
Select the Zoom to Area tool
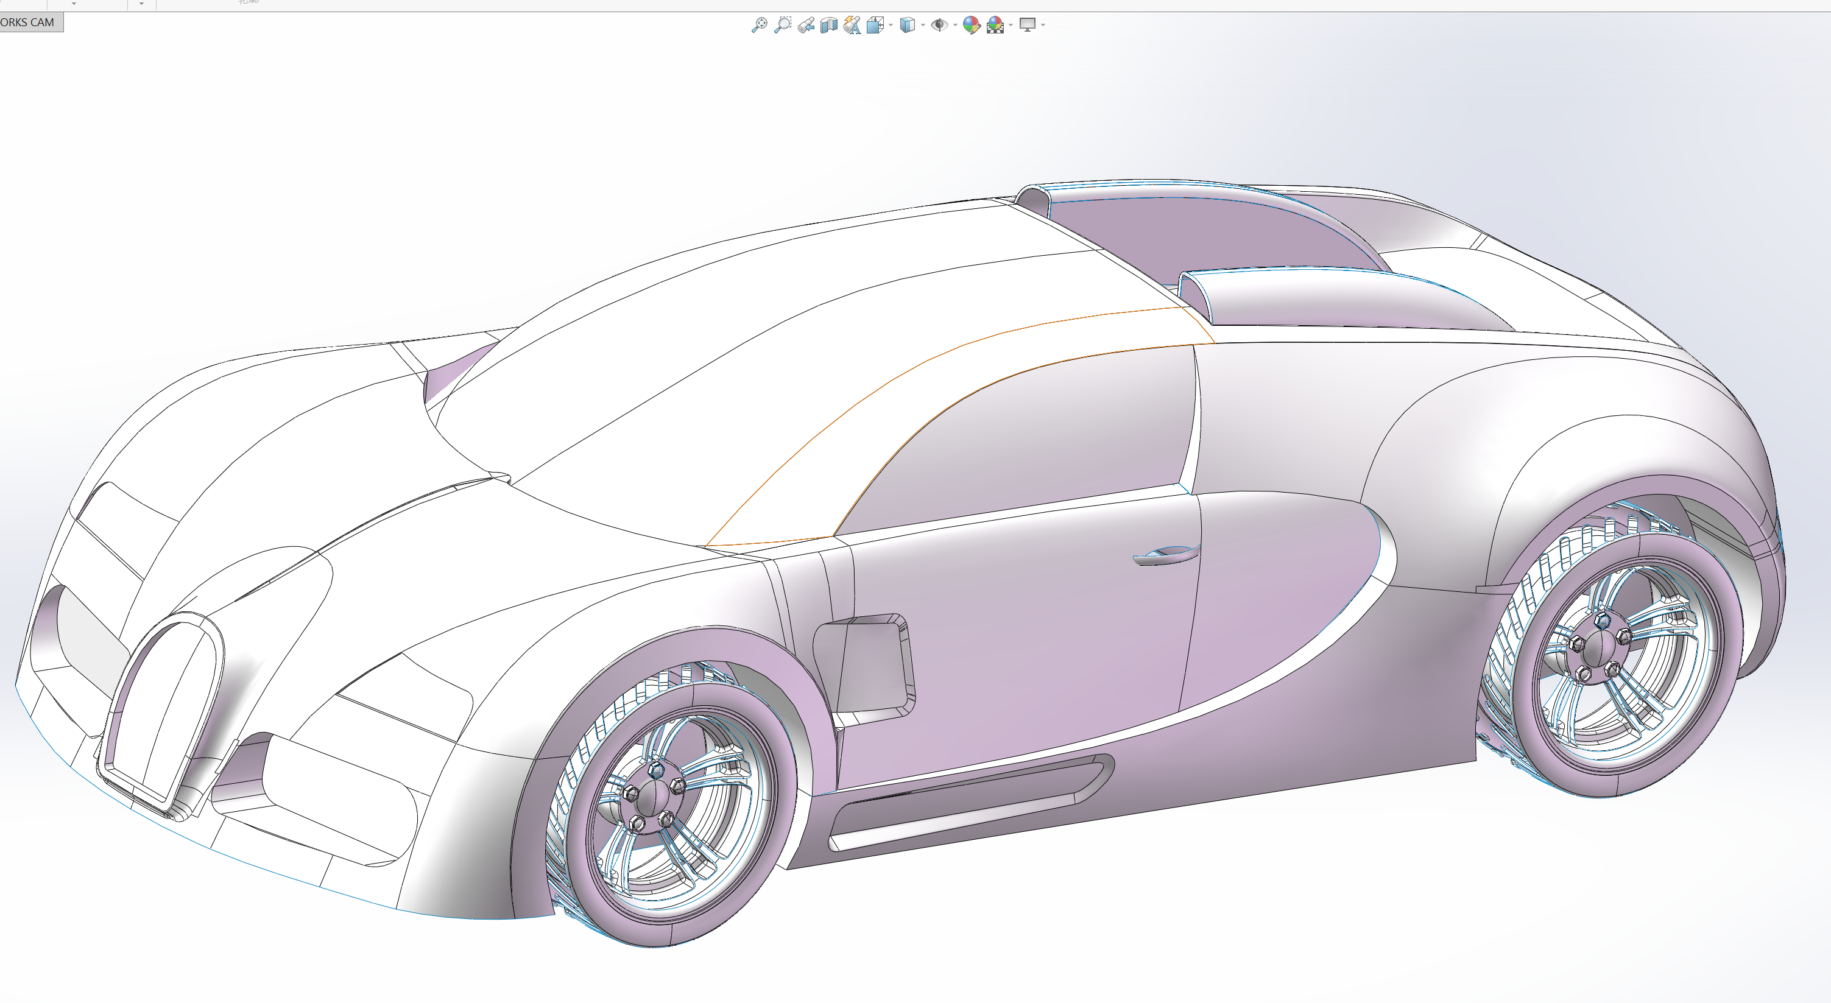(x=783, y=25)
